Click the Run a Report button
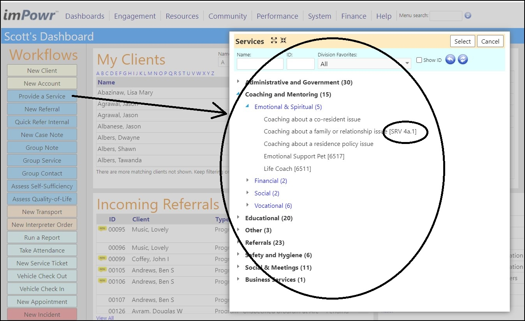 pyautogui.click(x=42, y=237)
